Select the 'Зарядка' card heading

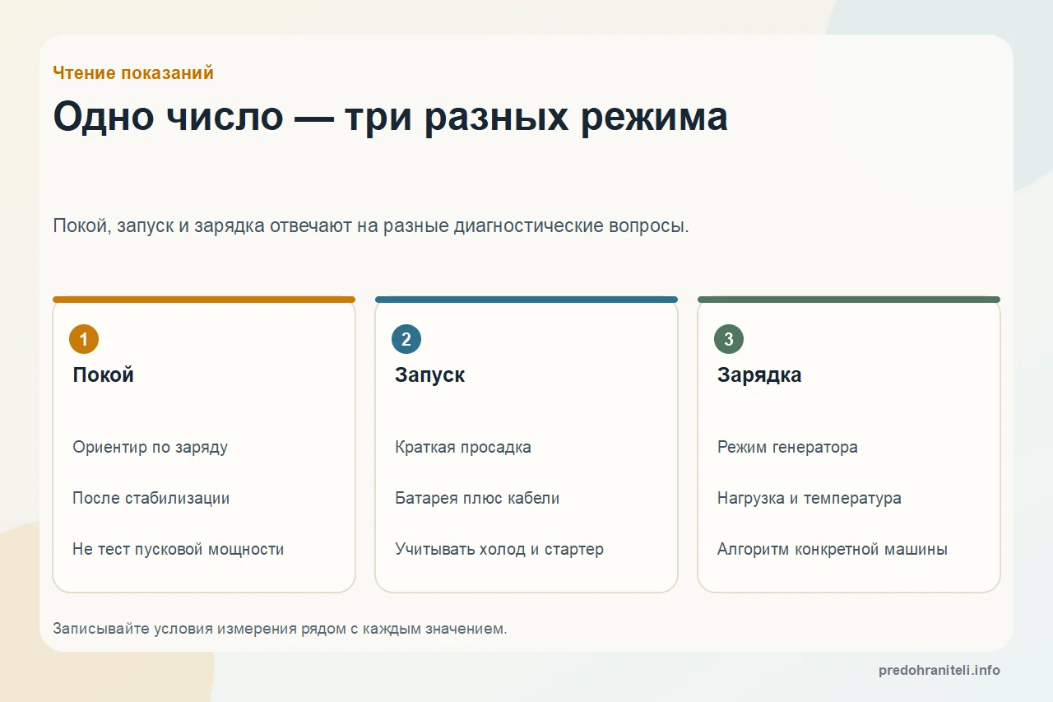759,375
